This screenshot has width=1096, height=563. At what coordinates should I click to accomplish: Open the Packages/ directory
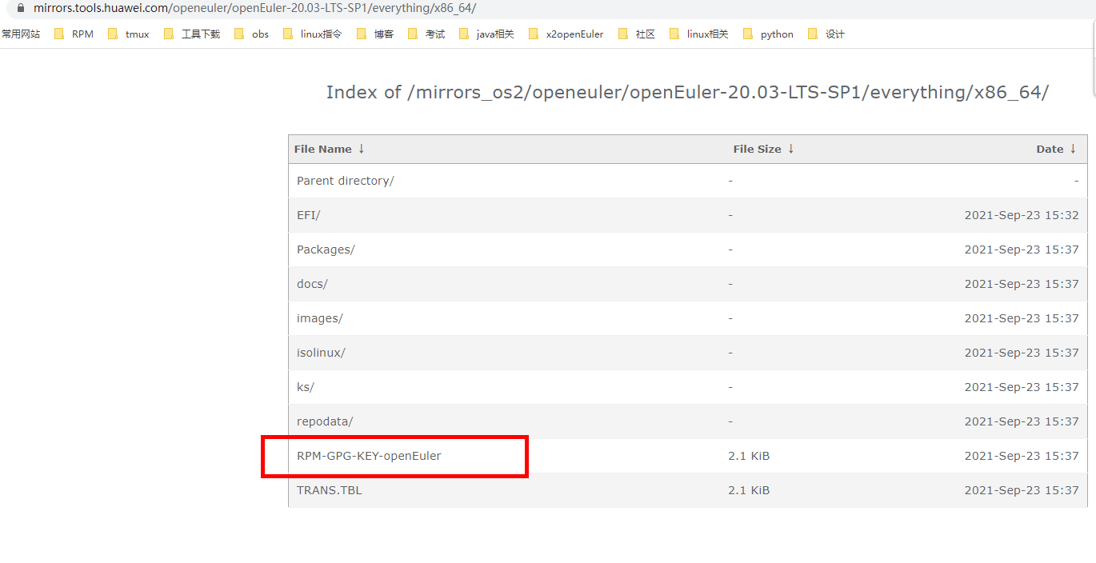pos(326,250)
